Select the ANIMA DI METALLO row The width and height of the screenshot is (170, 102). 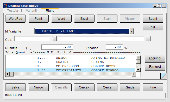pyautogui.click(x=71, y=58)
